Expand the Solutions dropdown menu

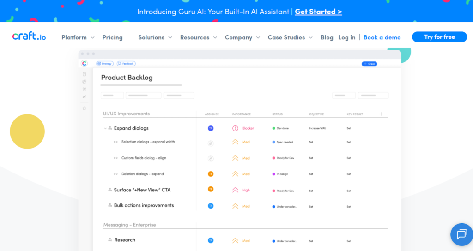(x=155, y=37)
